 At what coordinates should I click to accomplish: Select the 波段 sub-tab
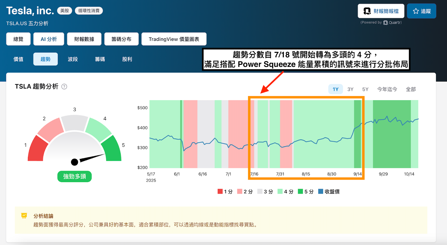click(x=73, y=59)
